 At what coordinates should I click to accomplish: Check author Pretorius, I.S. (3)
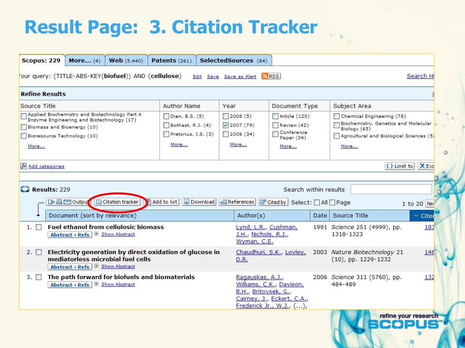[x=166, y=134]
